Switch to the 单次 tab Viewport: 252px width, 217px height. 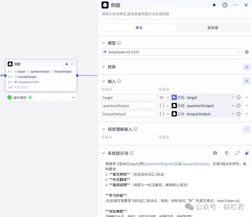(x=139, y=28)
